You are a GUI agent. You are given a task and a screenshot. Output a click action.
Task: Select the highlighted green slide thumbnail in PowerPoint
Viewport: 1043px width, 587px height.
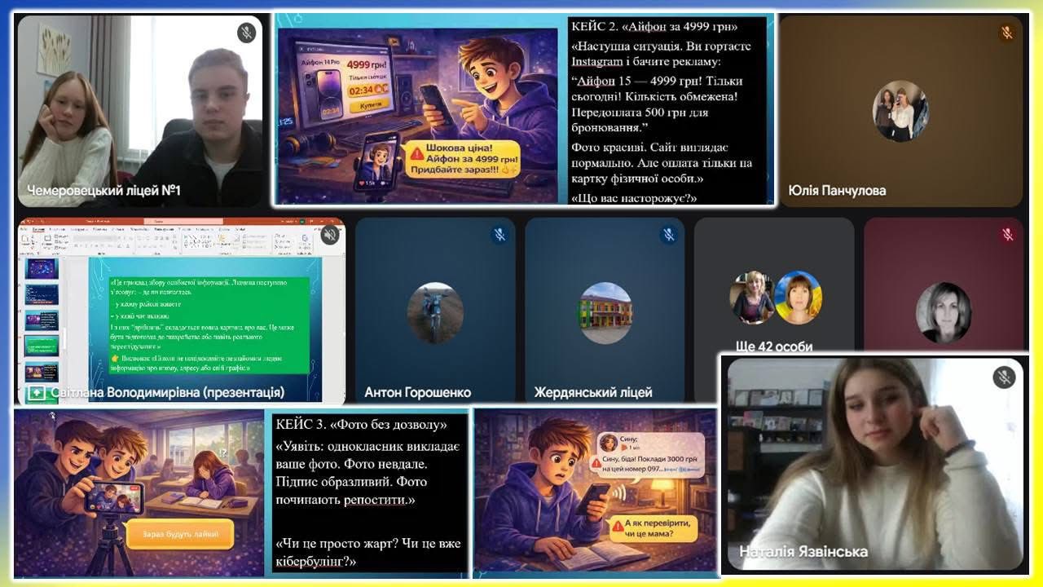[42, 346]
